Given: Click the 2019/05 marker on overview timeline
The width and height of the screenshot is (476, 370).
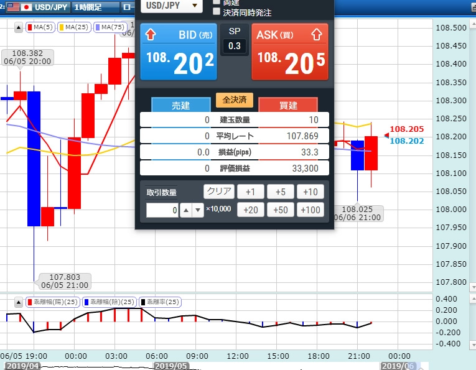Looking at the screenshot, I should [172, 366].
